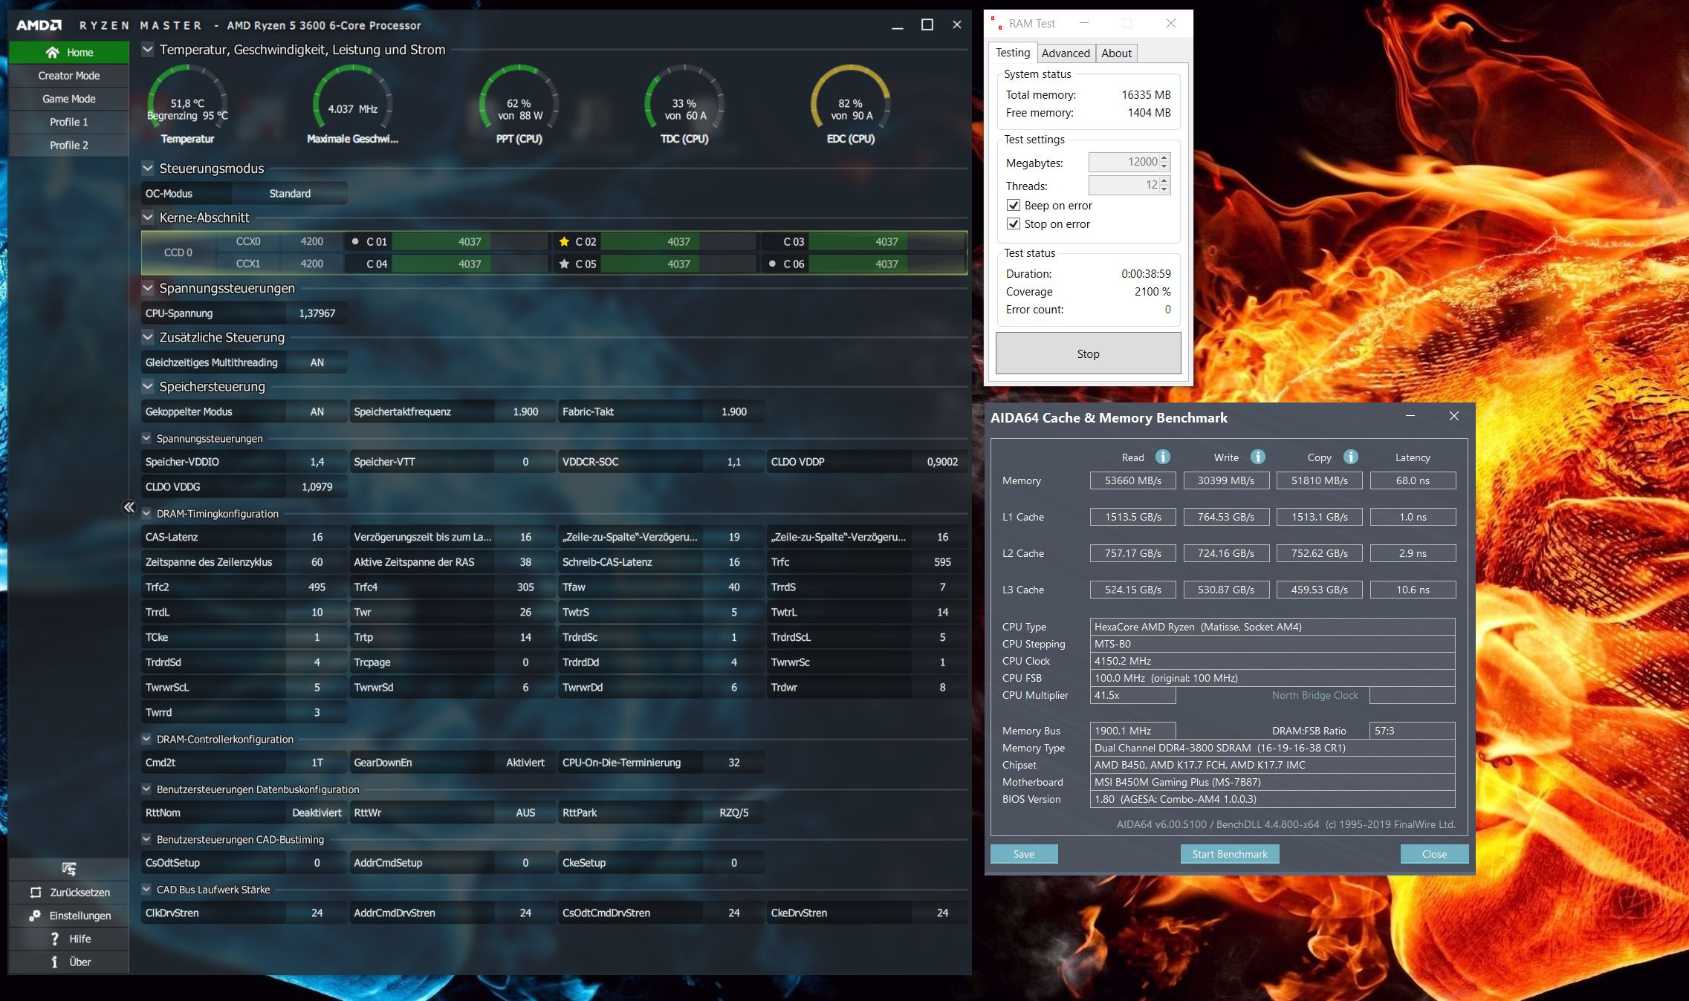Maximize the Ryzen Master window
1689x1001 pixels.
pos(927,25)
